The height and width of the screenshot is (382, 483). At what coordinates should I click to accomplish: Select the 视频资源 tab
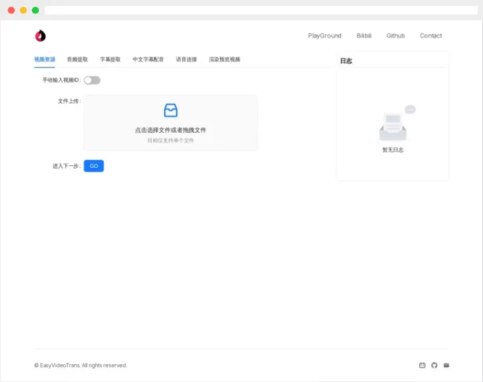45,59
